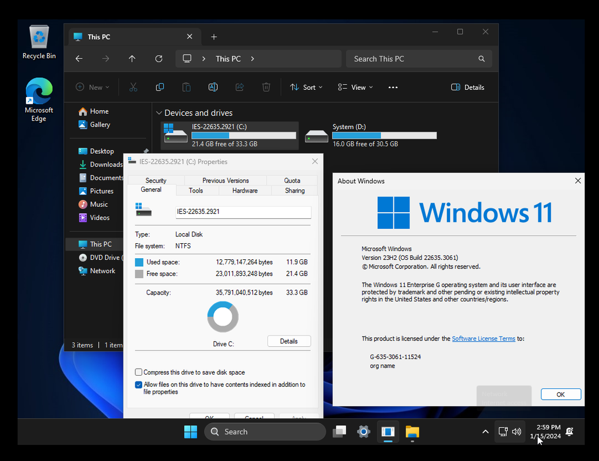Go back in File Explorer
Image resolution: width=599 pixels, height=461 pixels.
coord(79,59)
